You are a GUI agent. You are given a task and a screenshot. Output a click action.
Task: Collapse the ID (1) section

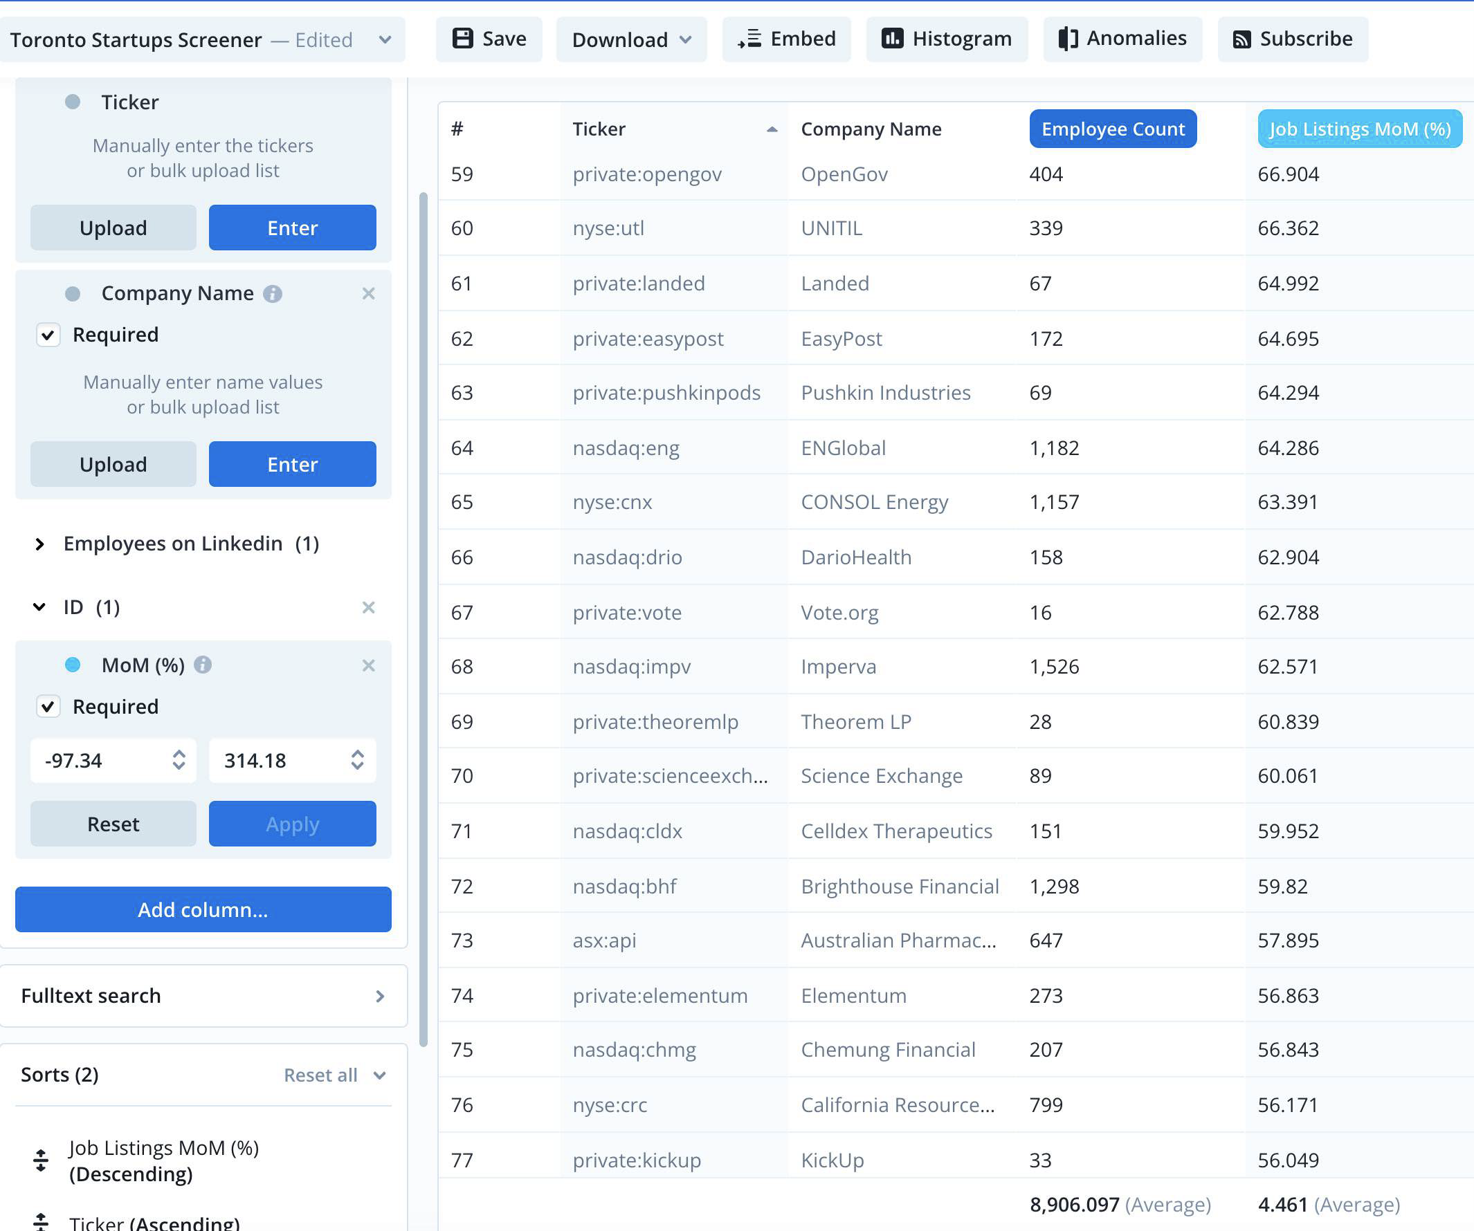39,607
